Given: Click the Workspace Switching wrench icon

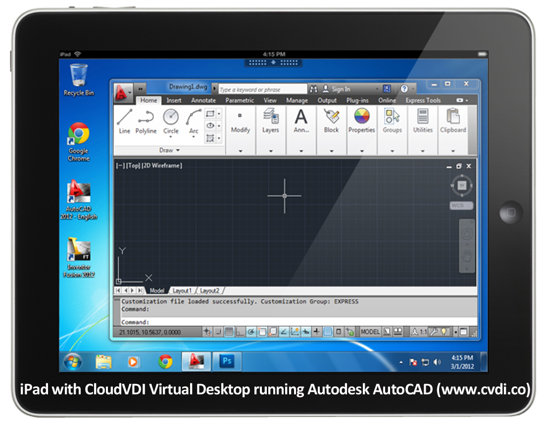Looking at the screenshot, I should [434, 332].
